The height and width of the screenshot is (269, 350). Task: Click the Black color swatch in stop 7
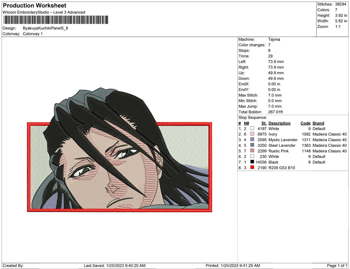pyautogui.click(x=252, y=162)
